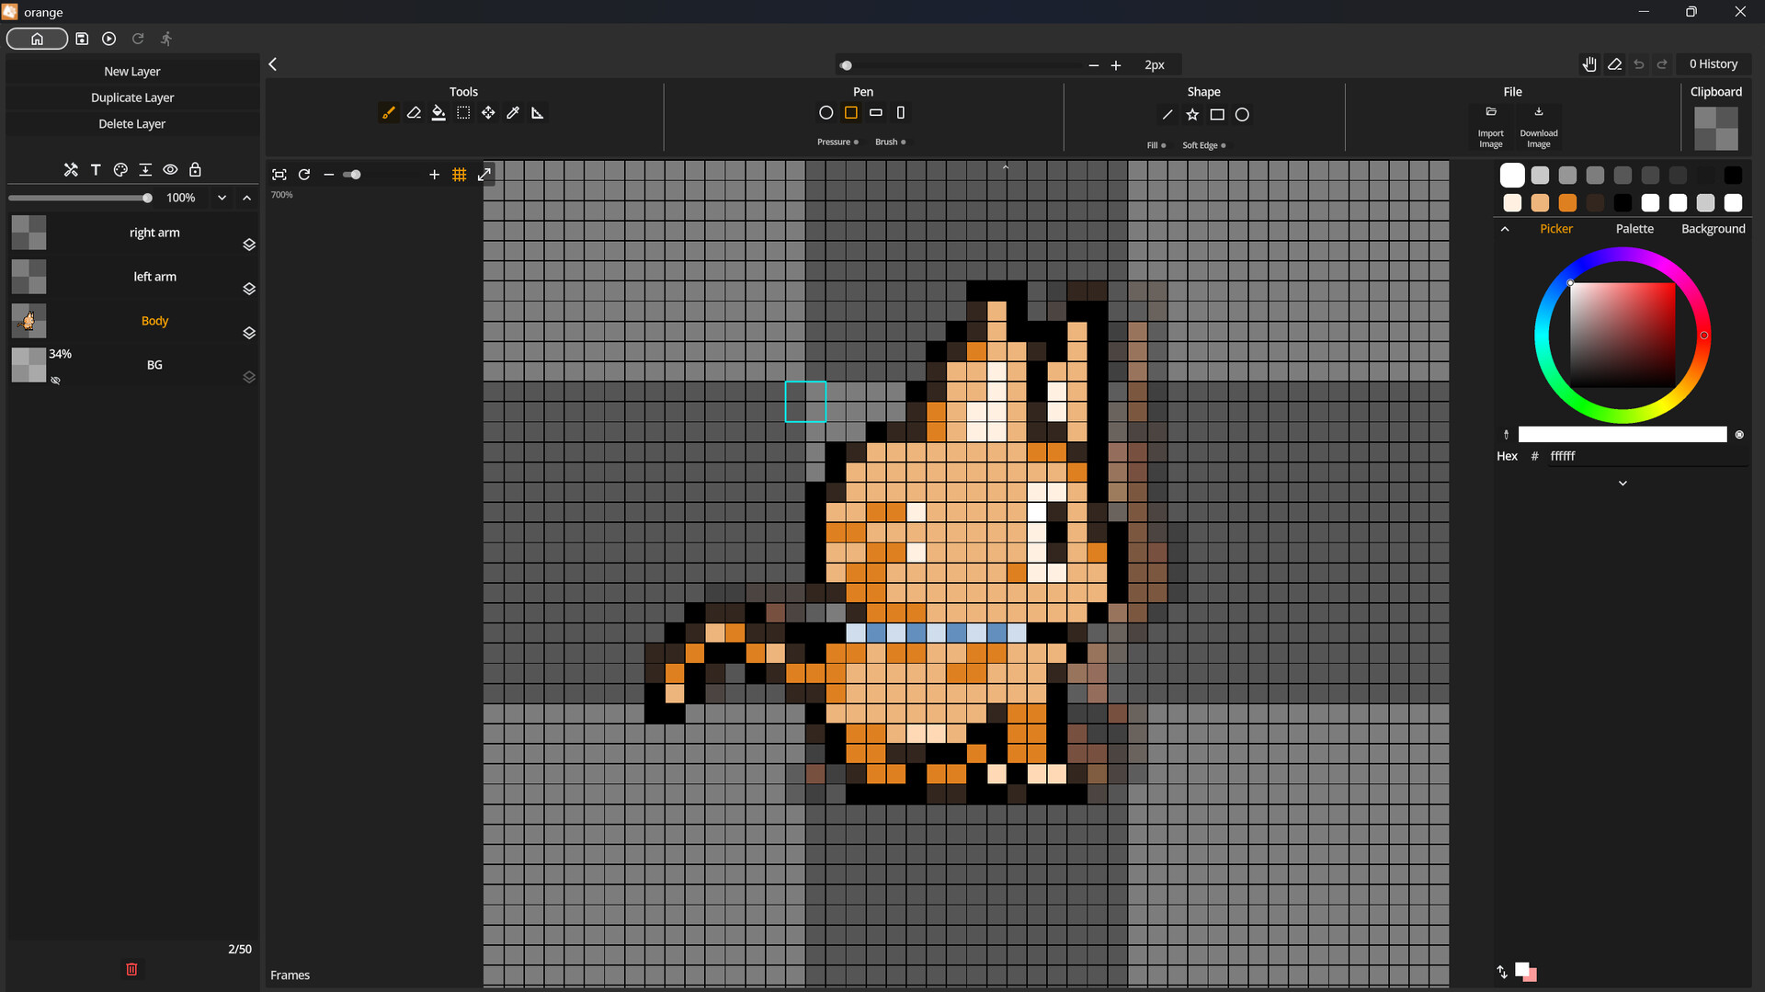Open layer adjustments tools icon
The image size is (1765, 992).
click(x=71, y=170)
